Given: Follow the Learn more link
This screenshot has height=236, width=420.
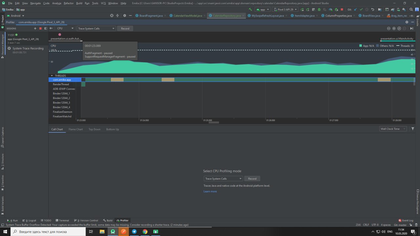Looking at the screenshot, I should 210,191.
